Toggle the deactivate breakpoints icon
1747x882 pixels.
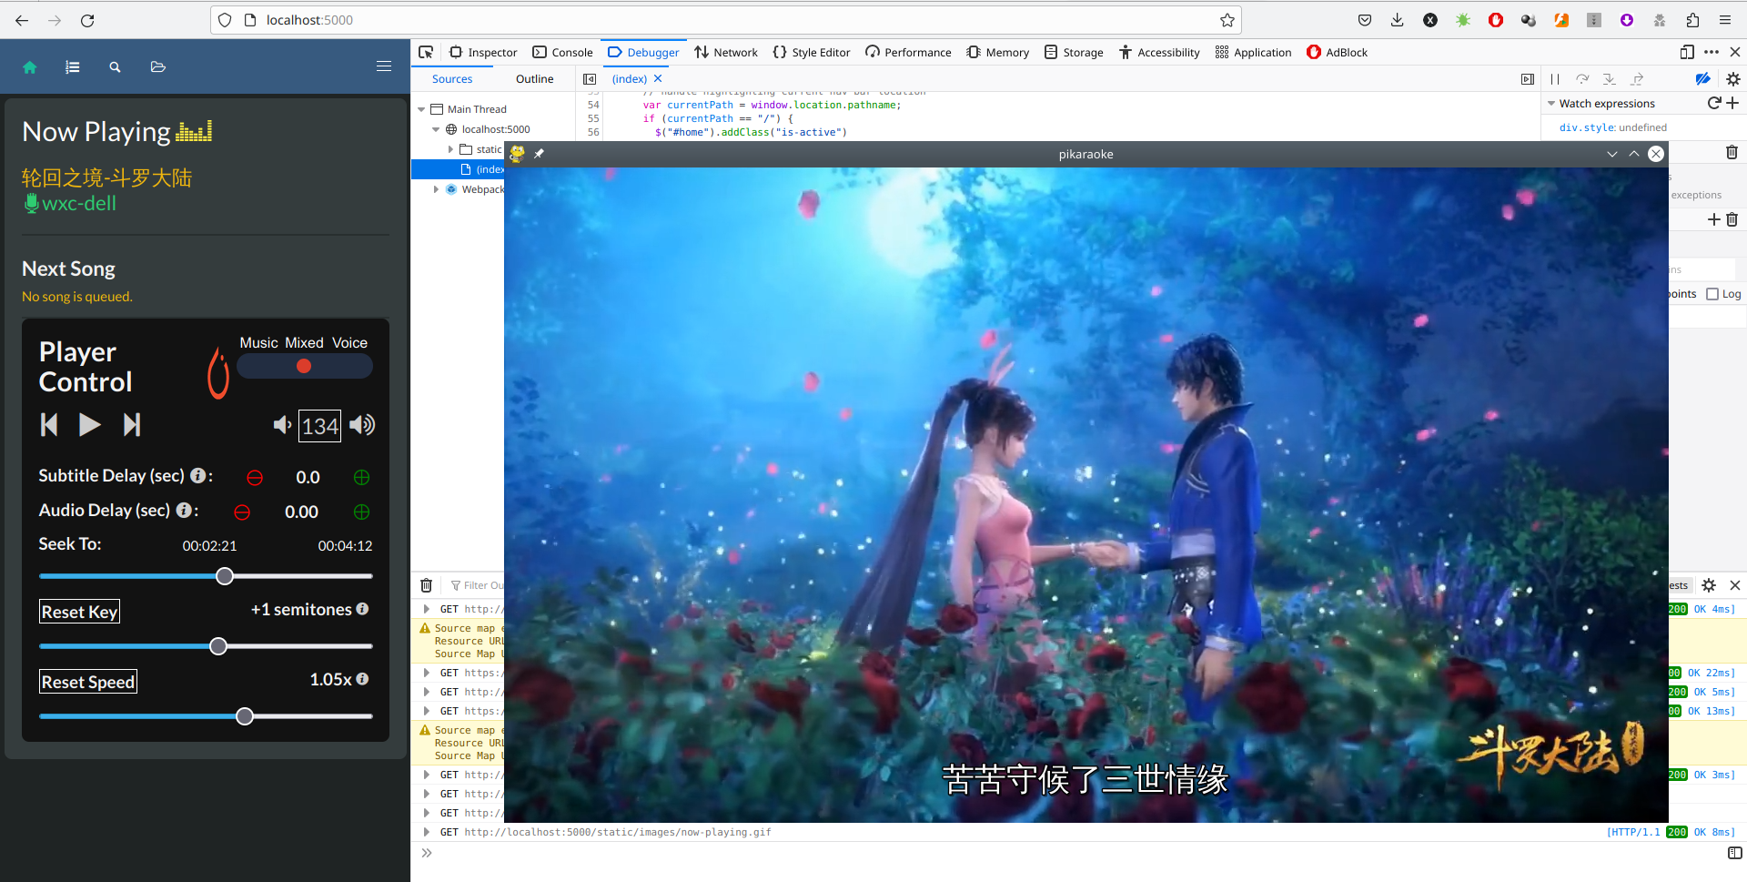[1702, 79]
